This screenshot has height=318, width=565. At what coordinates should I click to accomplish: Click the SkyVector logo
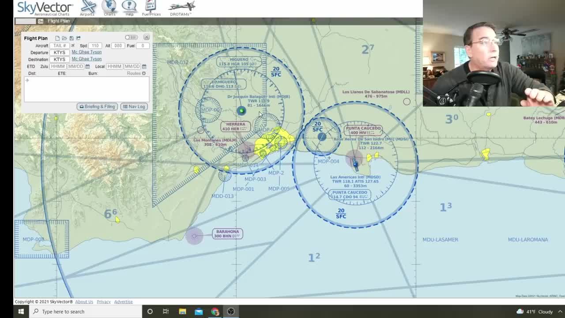tap(45, 8)
